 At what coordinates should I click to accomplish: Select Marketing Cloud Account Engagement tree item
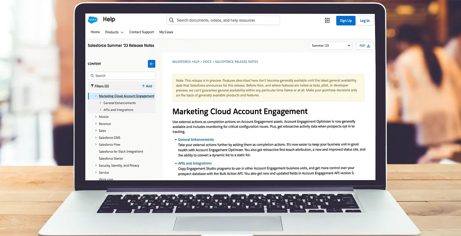click(x=126, y=96)
